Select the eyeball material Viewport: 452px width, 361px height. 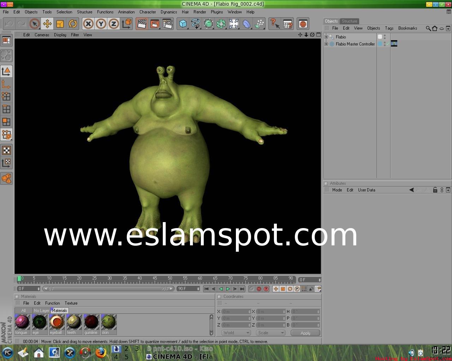click(56, 324)
